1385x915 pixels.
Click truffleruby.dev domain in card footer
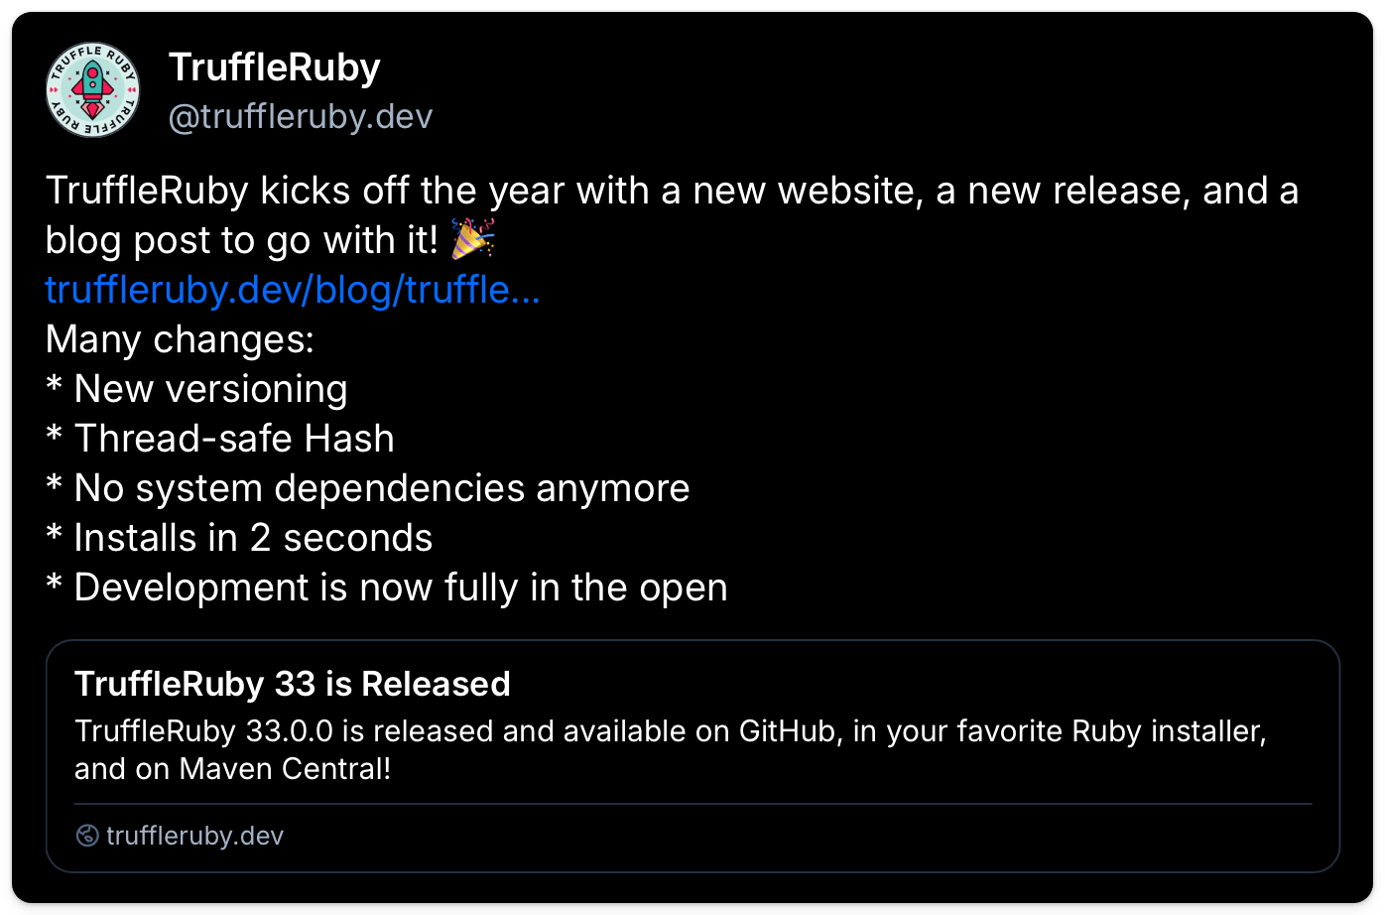click(194, 836)
